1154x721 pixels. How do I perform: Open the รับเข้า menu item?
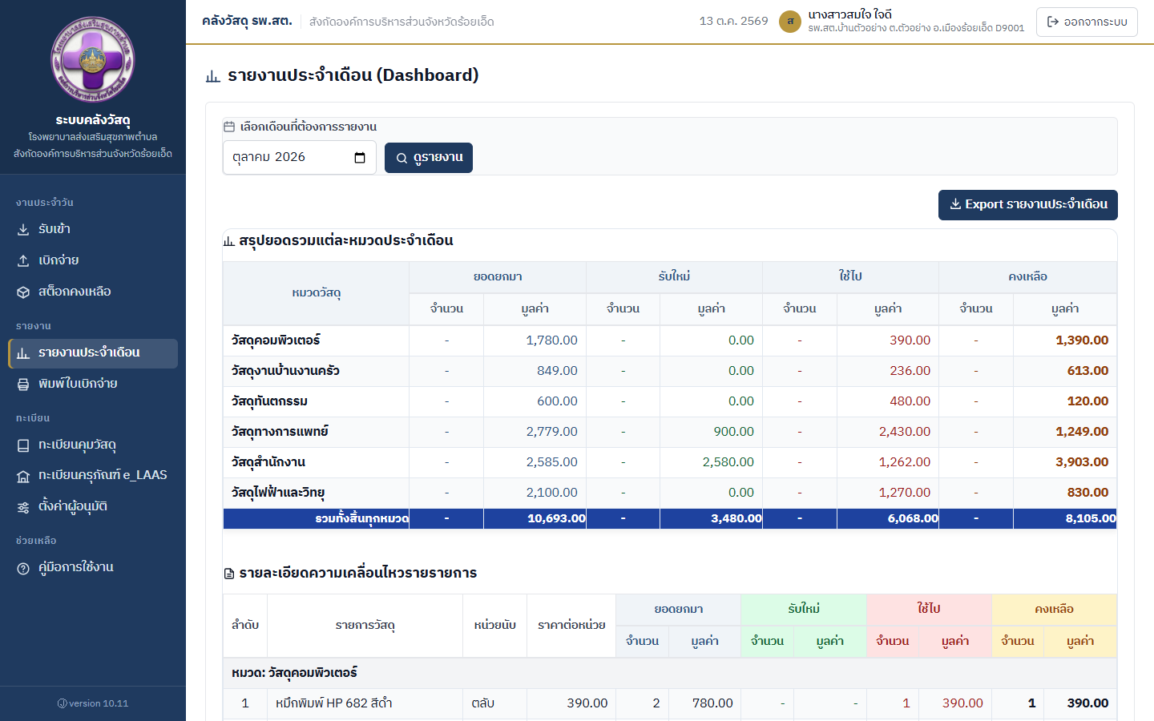click(x=93, y=230)
